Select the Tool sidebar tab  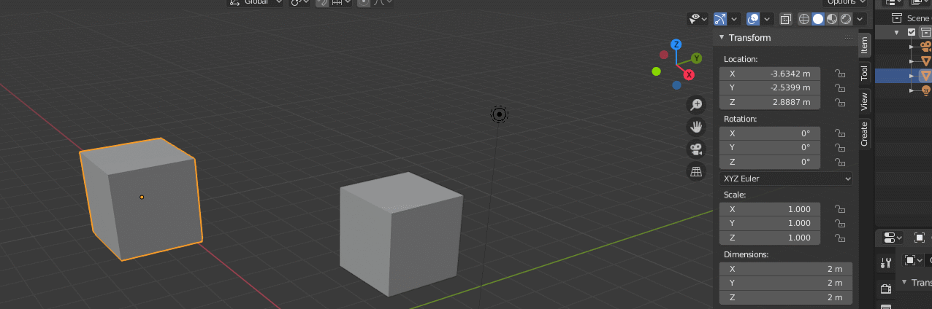click(x=864, y=72)
